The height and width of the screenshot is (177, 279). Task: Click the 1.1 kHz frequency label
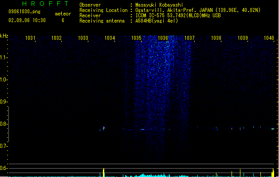point(4,58)
